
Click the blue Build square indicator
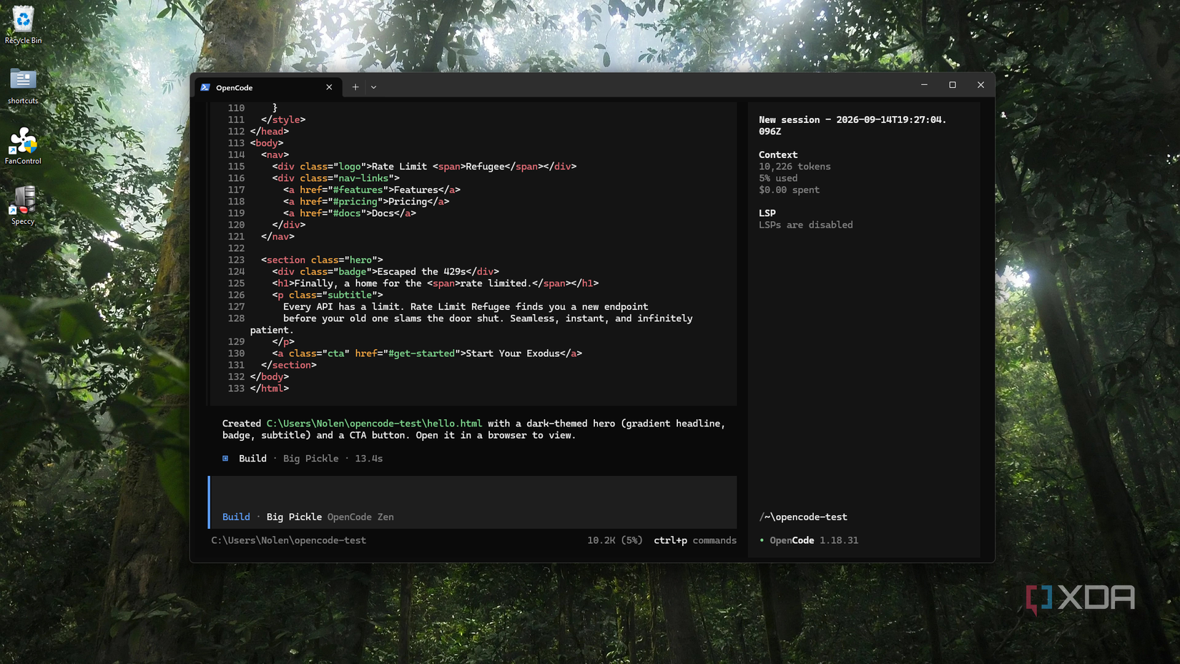tap(225, 458)
